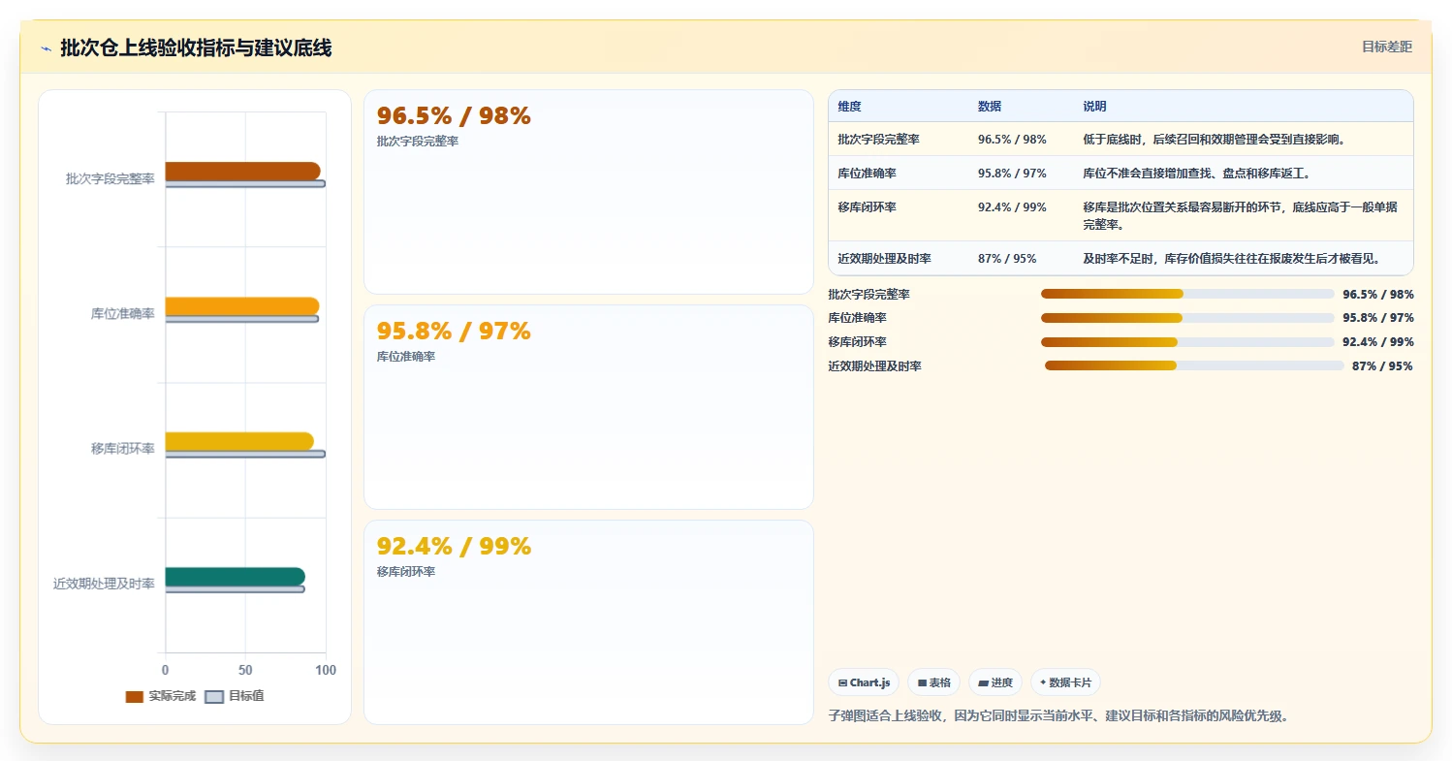Click the 移库闭环率 progress bar

coord(1187,342)
